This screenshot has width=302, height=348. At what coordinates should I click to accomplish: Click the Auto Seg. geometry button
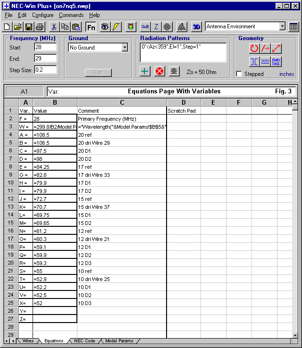pos(277,61)
